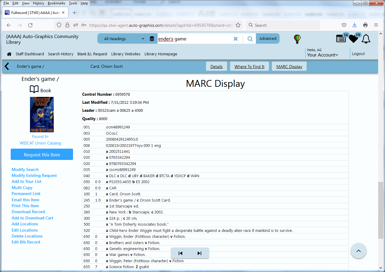Open notifications bell icon
The width and height of the screenshot is (385, 272).
pyautogui.click(x=366, y=39)
